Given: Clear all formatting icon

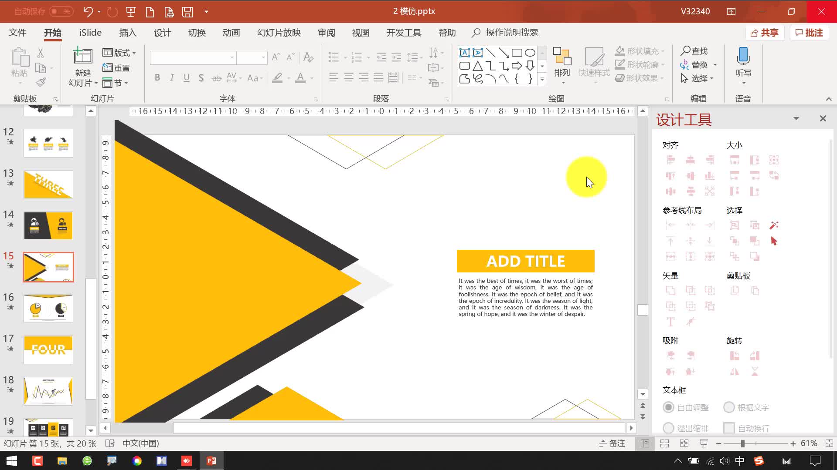Looking at the screenshot, I should (x=308, y=57).
